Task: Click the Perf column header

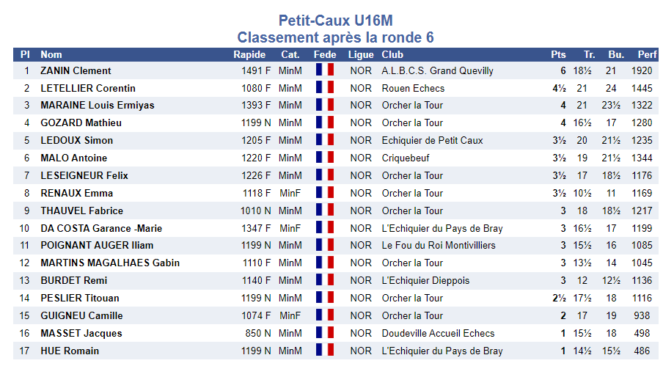Action: click(647, 54)
